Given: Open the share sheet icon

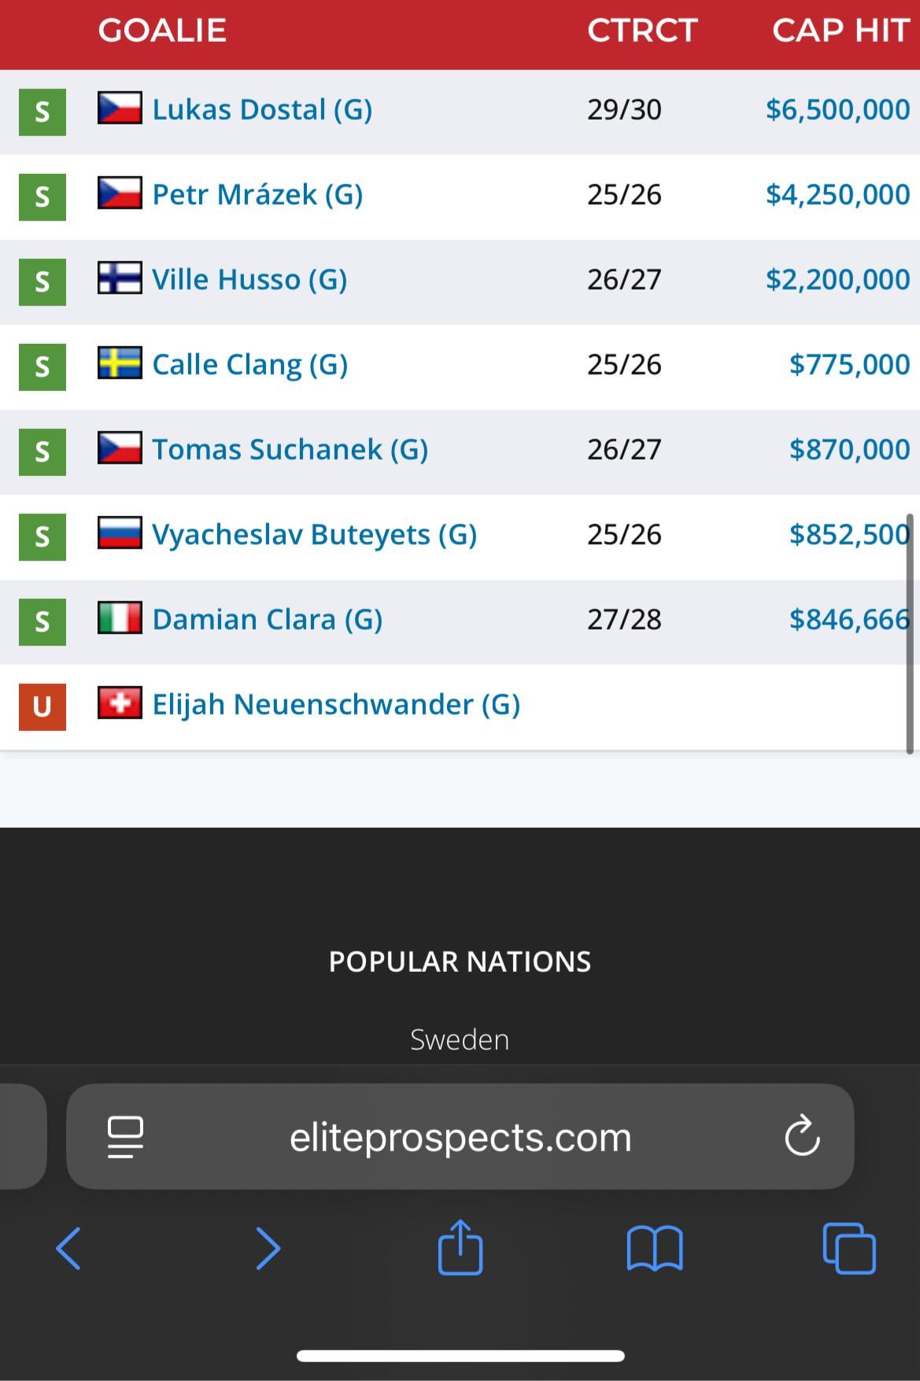Looking at the screenshot, I should (460, 1246).
